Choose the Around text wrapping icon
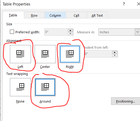The image size is (140, 121). click(45, 87)
